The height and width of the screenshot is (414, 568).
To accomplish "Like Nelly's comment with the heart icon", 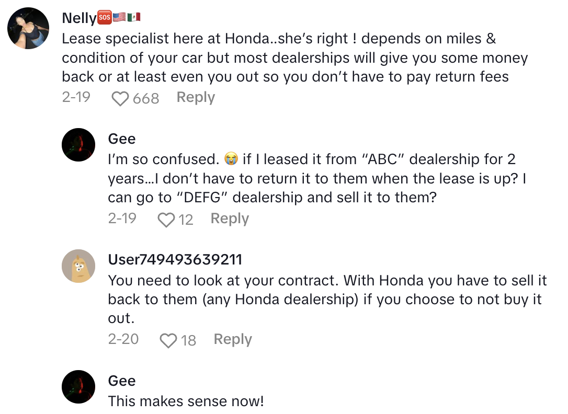I will pyautogui.click(x=120, y=98).
